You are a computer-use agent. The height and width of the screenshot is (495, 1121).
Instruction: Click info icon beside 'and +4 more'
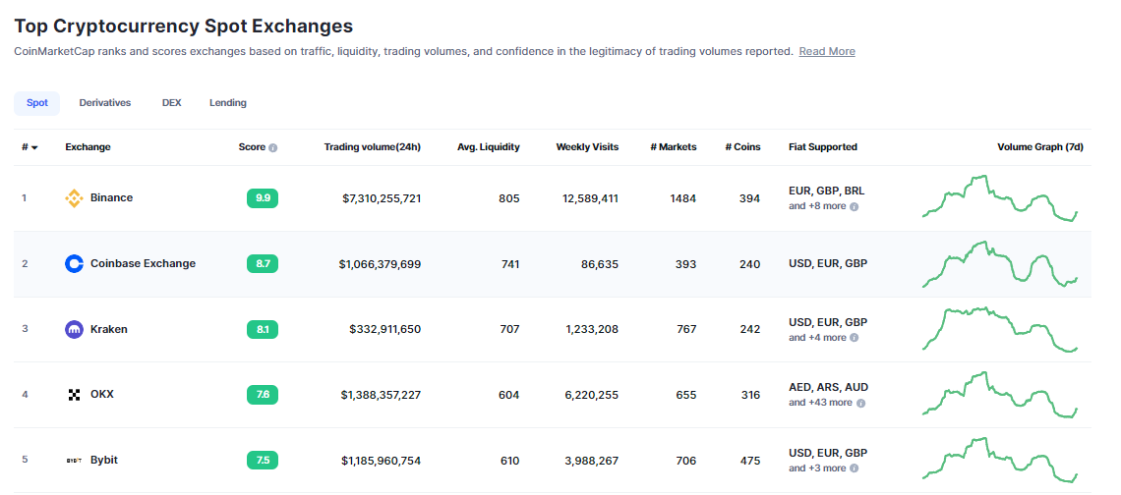click(x=854, y=338)
